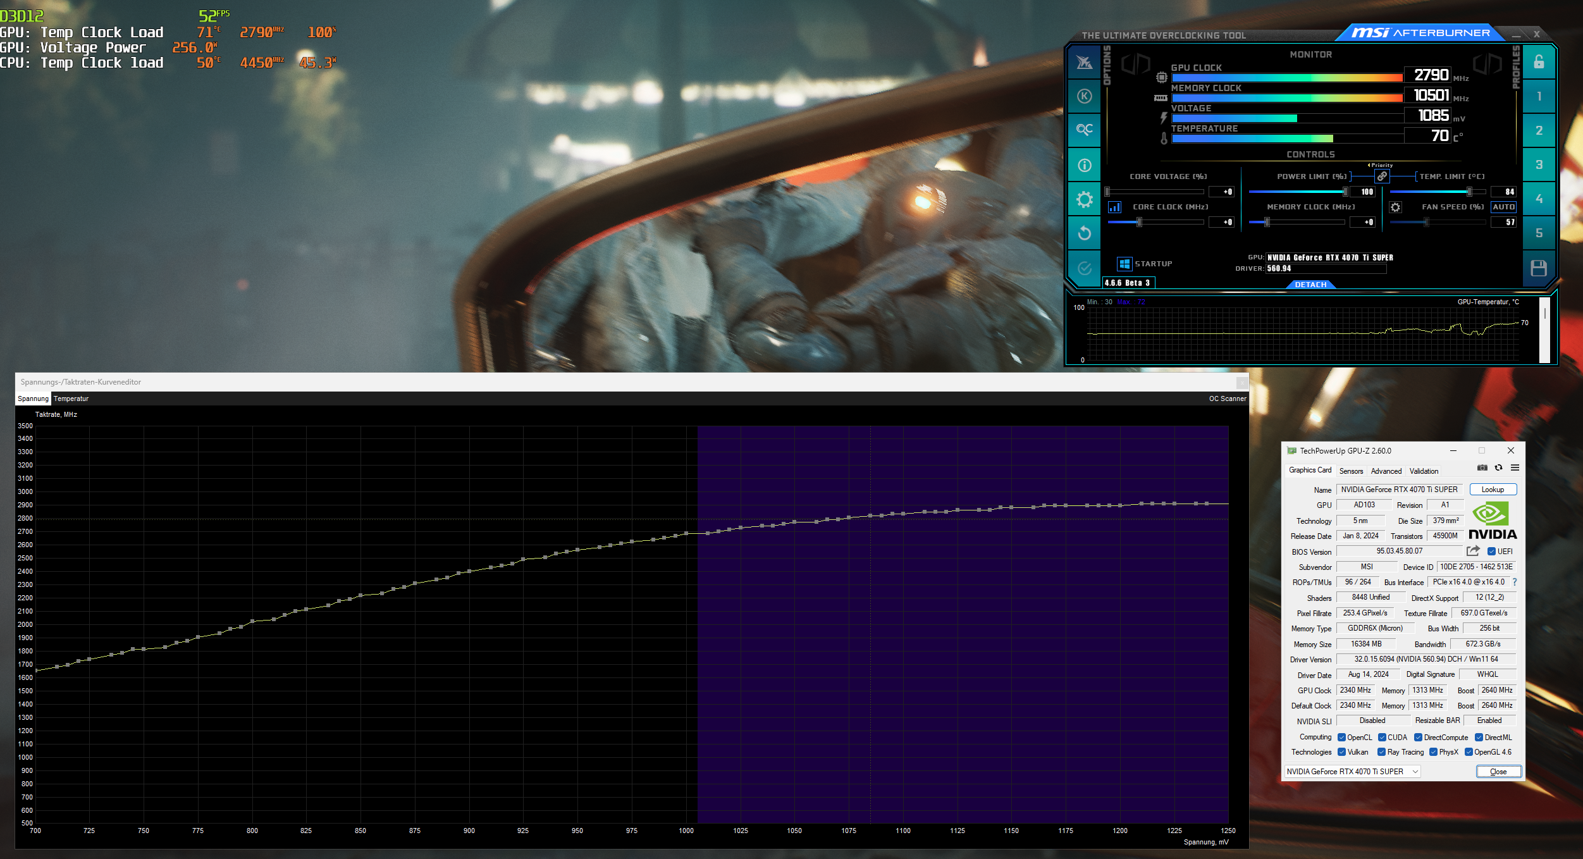Take a GPU-Z screenshot with camera icon
The height and width of the screenshot is (859, 1583).
pos(1482,467)
